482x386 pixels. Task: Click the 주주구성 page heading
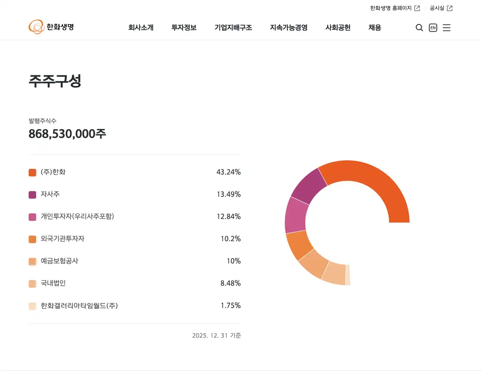[x=55, y=81]
